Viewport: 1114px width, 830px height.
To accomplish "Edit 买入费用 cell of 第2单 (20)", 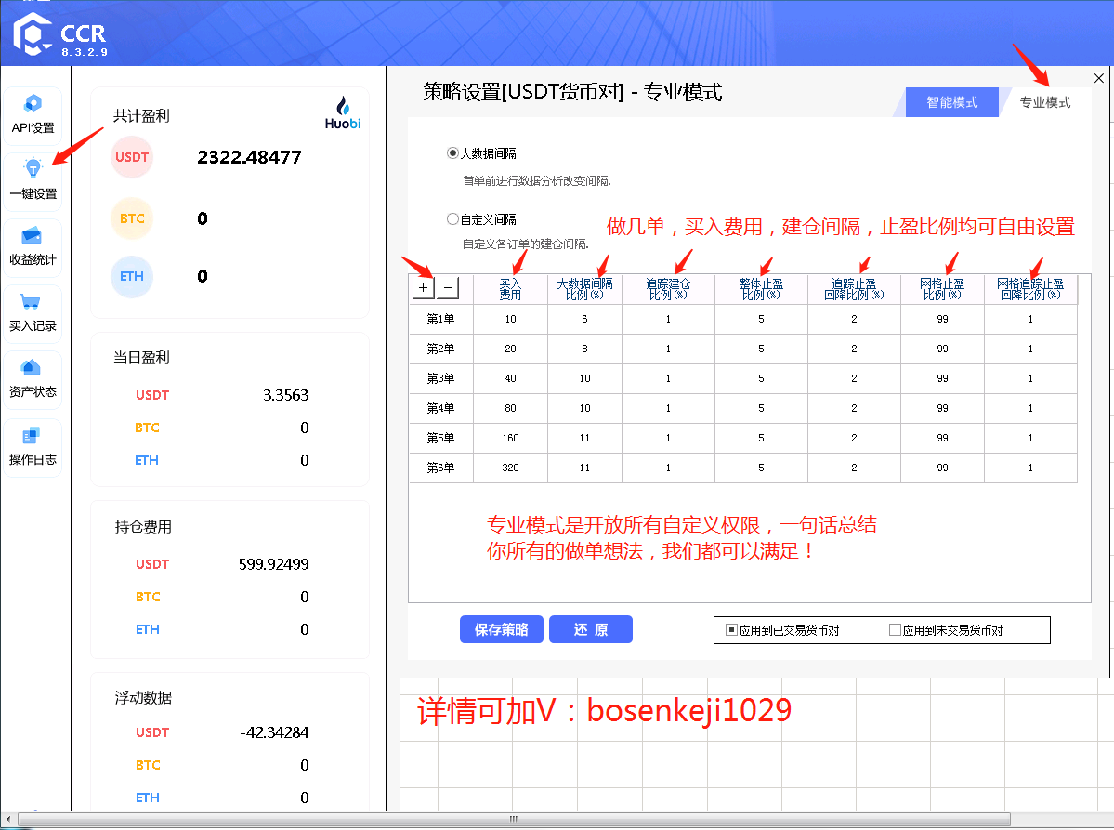I will tap(510, 349).
